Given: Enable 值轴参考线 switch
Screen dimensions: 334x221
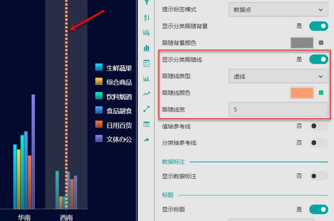Looking at the screenshot, I should [x=319, y=126].
